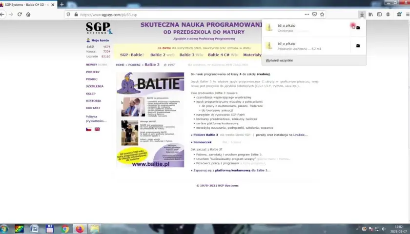Open the Library bookmarks icon

pyautogui.click(x=371, y=14)
